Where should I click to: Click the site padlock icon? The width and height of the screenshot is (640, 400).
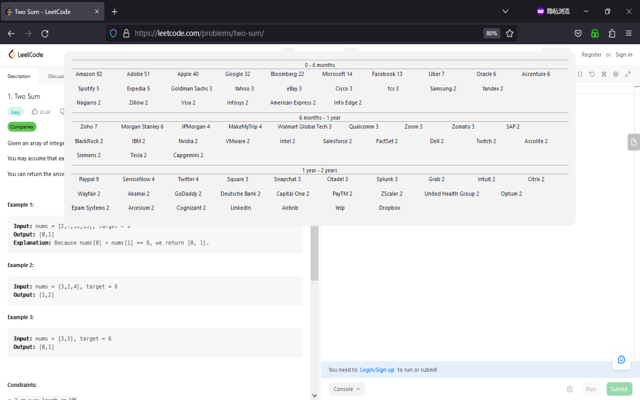[126, 33]
